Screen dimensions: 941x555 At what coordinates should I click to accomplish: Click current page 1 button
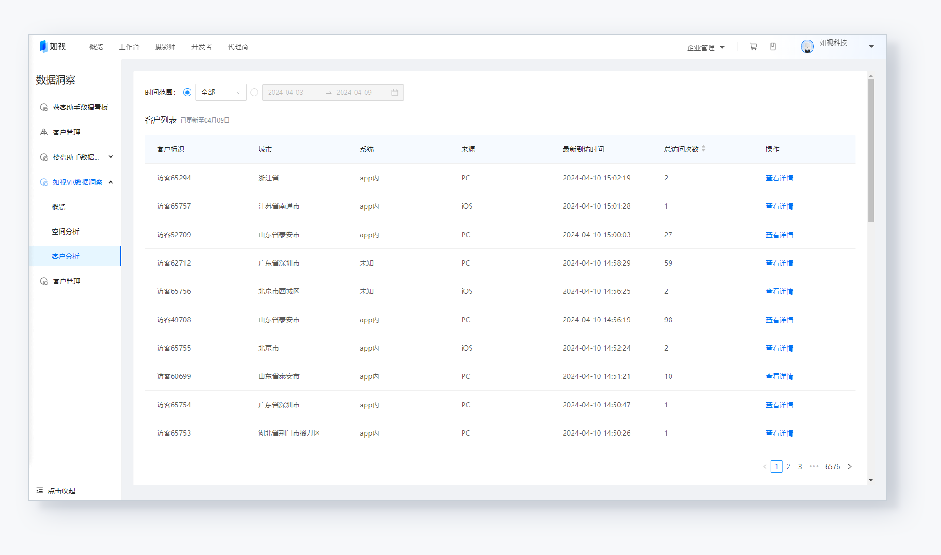(777, 467)
